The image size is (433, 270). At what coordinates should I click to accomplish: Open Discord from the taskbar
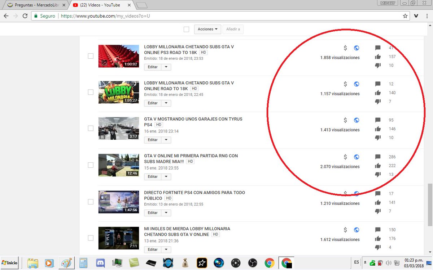pos(100,263)
